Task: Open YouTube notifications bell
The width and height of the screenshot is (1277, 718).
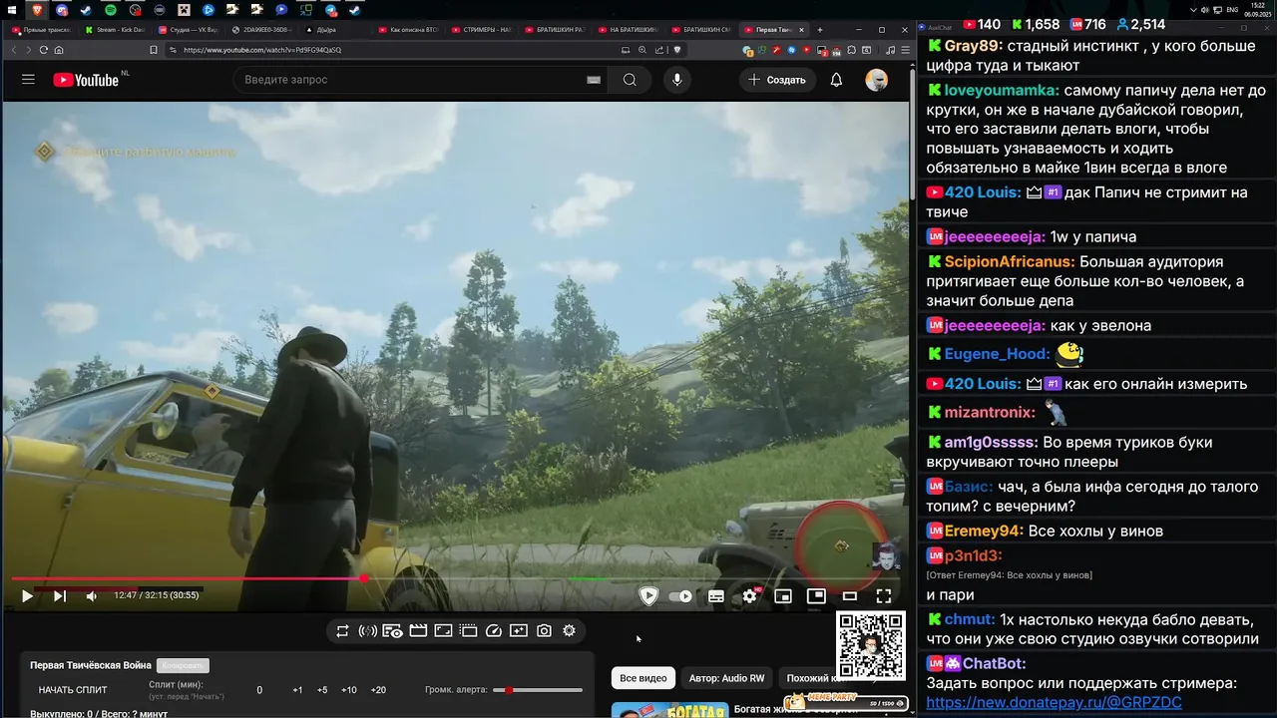Action: [x=836, y=80]
